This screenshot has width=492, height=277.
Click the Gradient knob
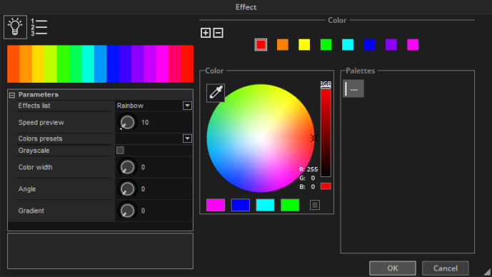point(127,211)
